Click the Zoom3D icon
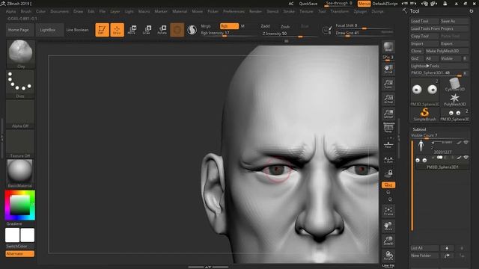This screenshot has height=269, width=479. pyautogui.click(x=388, y=241)
